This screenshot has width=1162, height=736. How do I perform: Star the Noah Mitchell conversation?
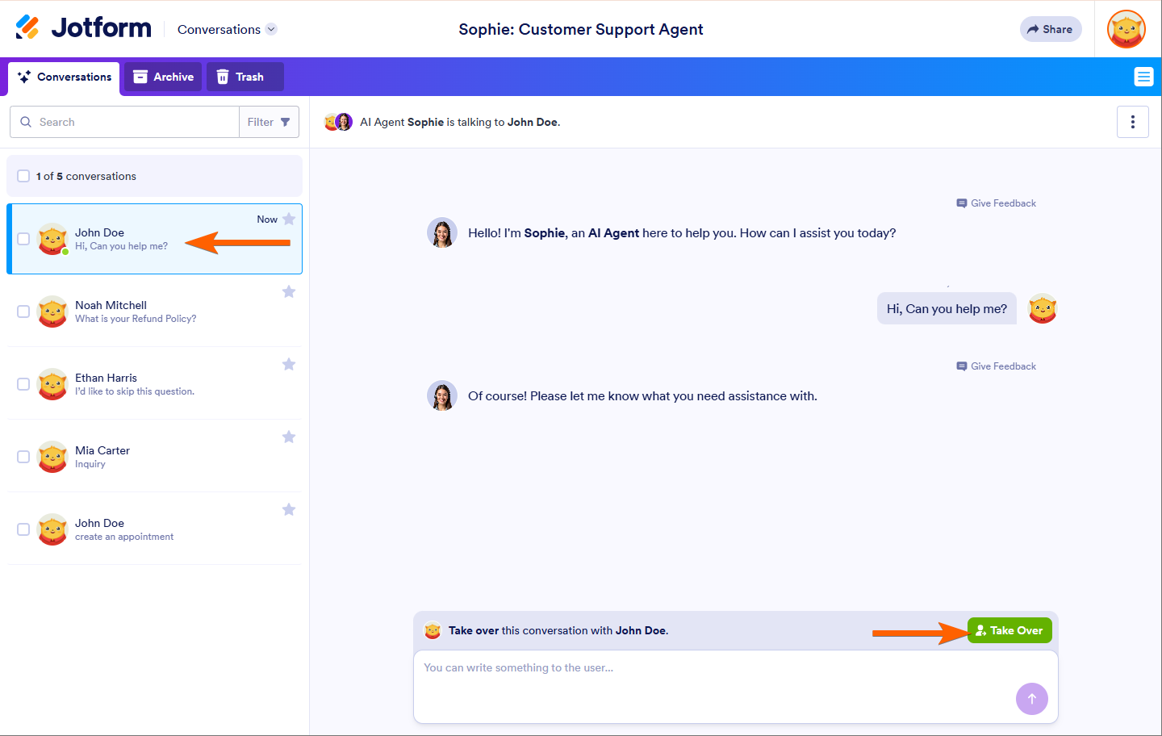click(x=289, y=291)
